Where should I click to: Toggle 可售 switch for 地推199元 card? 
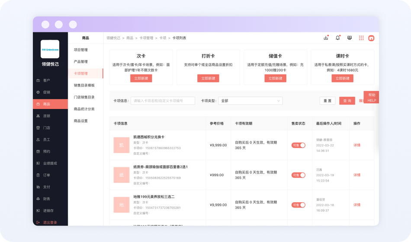298,205
